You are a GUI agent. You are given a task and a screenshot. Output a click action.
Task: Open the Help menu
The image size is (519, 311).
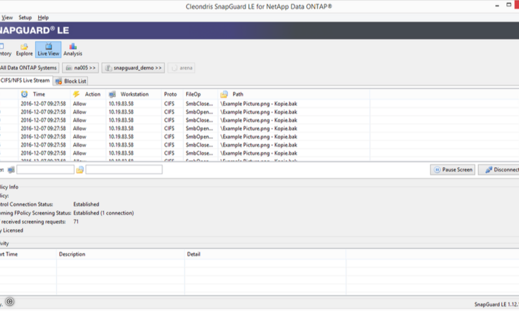pos(43,18)
